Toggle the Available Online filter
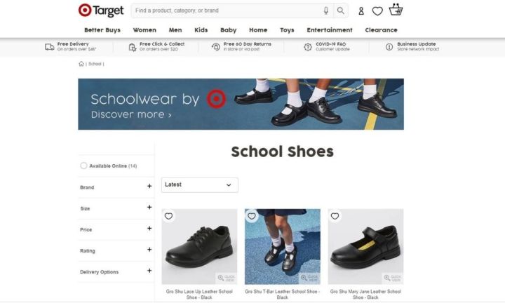Screen dimensions: 505x303 [x=83, y=166]
